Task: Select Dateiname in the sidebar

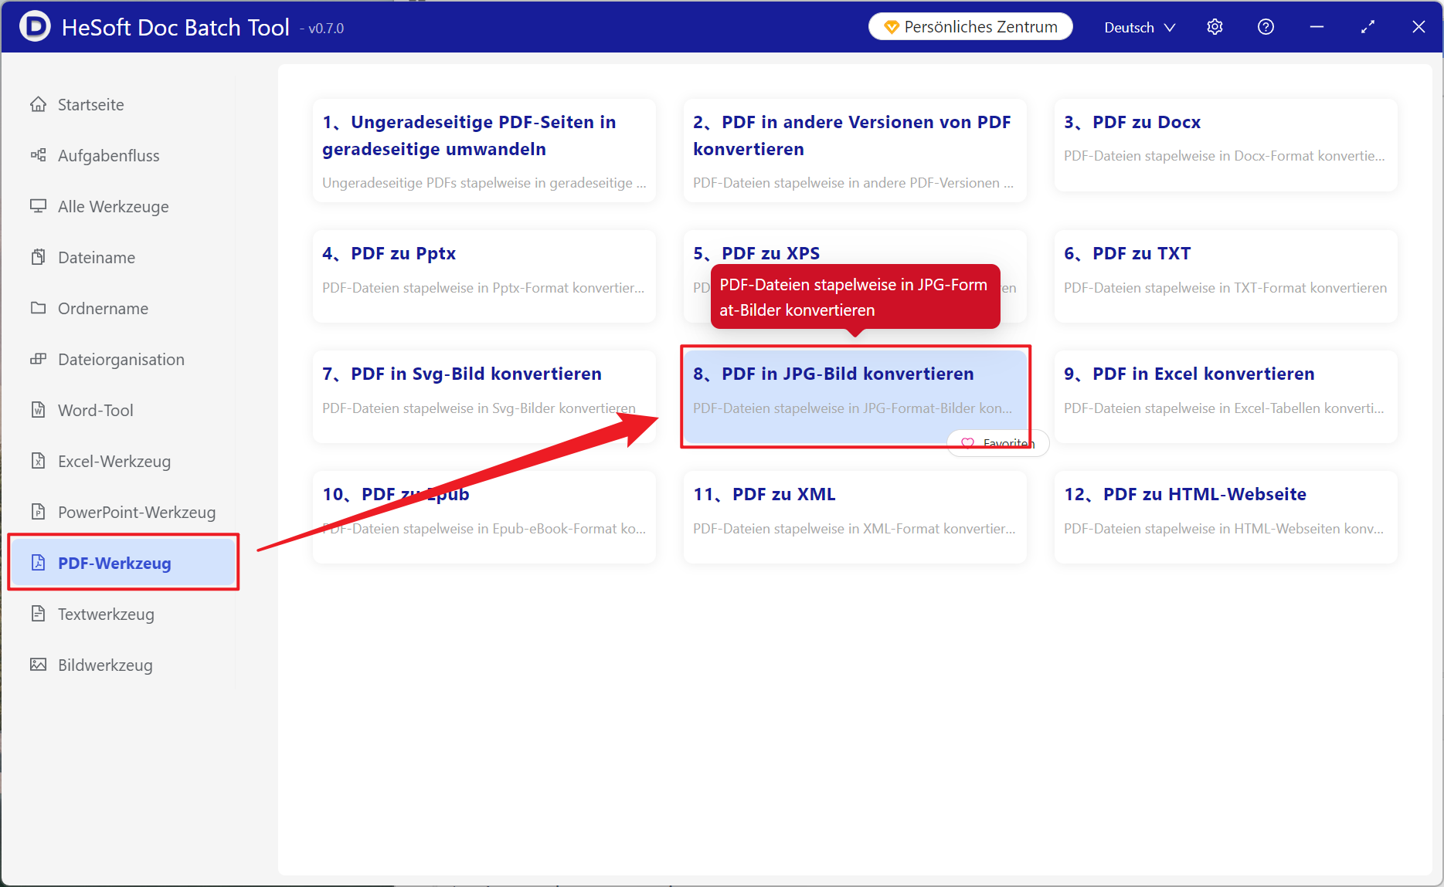Action: (123, 257)
